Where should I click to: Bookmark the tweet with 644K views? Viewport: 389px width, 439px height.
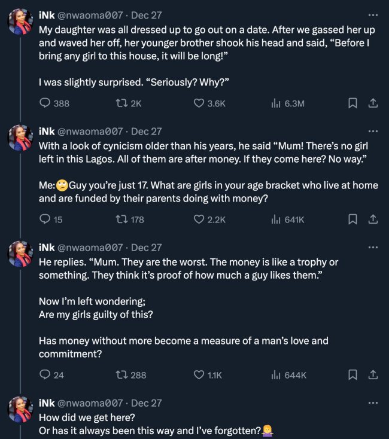point(353,375)
